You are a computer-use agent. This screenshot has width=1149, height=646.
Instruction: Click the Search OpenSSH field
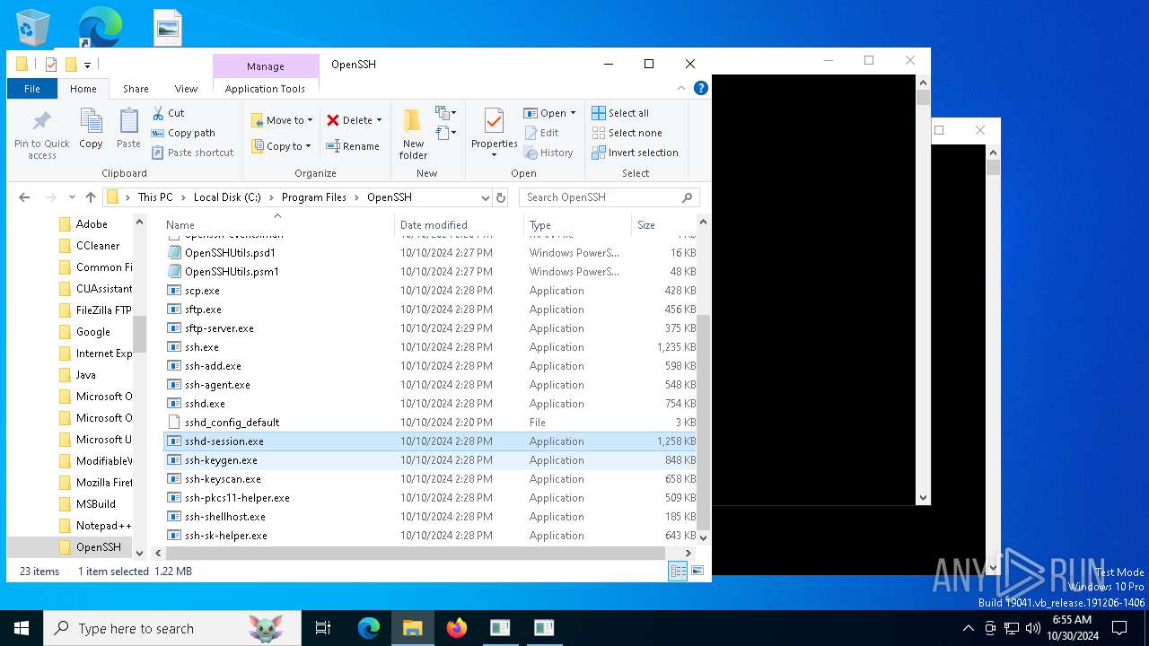610,197
